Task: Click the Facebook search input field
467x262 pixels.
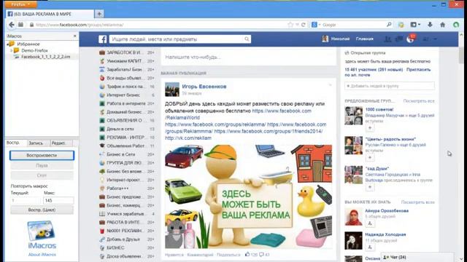Action: (177, 39)
